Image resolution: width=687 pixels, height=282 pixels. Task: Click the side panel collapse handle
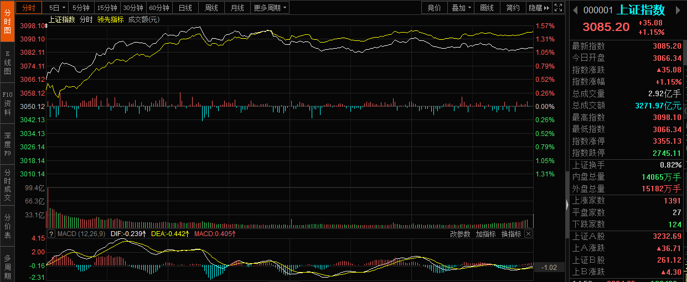pos(567,205)
